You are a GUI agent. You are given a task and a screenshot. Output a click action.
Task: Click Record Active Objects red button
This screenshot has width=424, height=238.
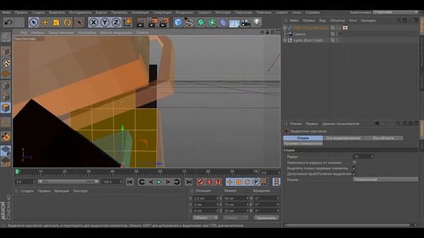point(200,182)
